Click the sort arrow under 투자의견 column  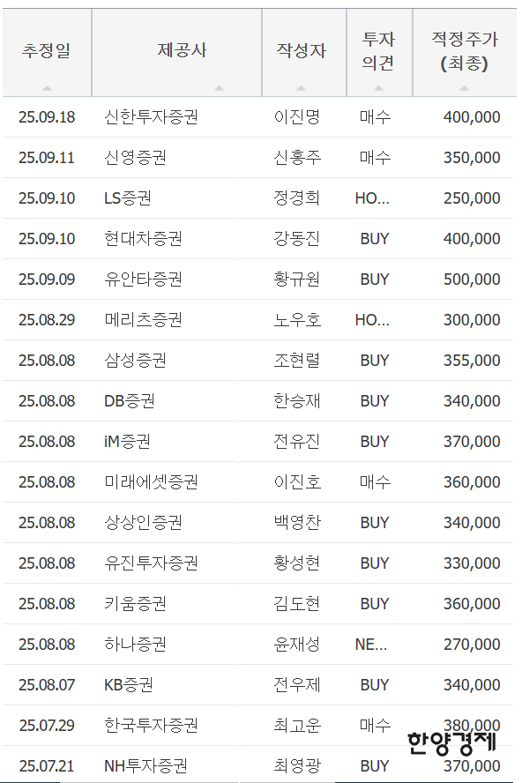coord(379,86)
